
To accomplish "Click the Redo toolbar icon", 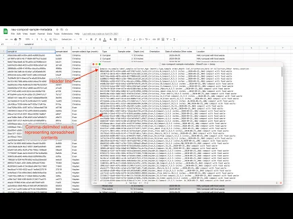I will pyautogui.click(x=11, y=40).
